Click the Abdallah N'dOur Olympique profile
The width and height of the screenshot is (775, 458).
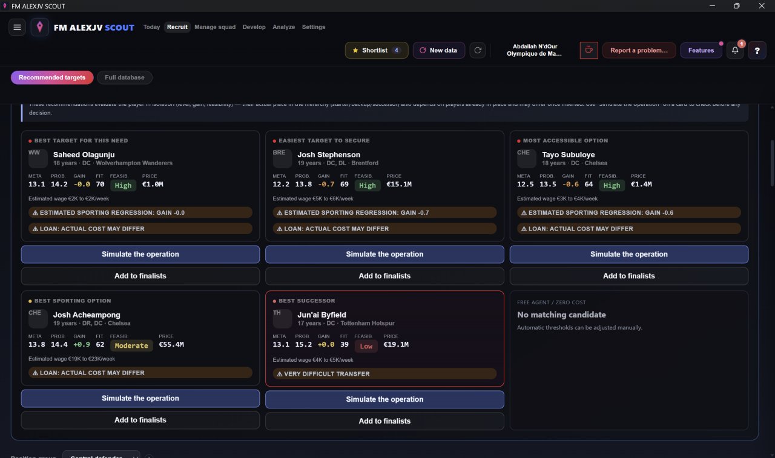click(535, 50)
